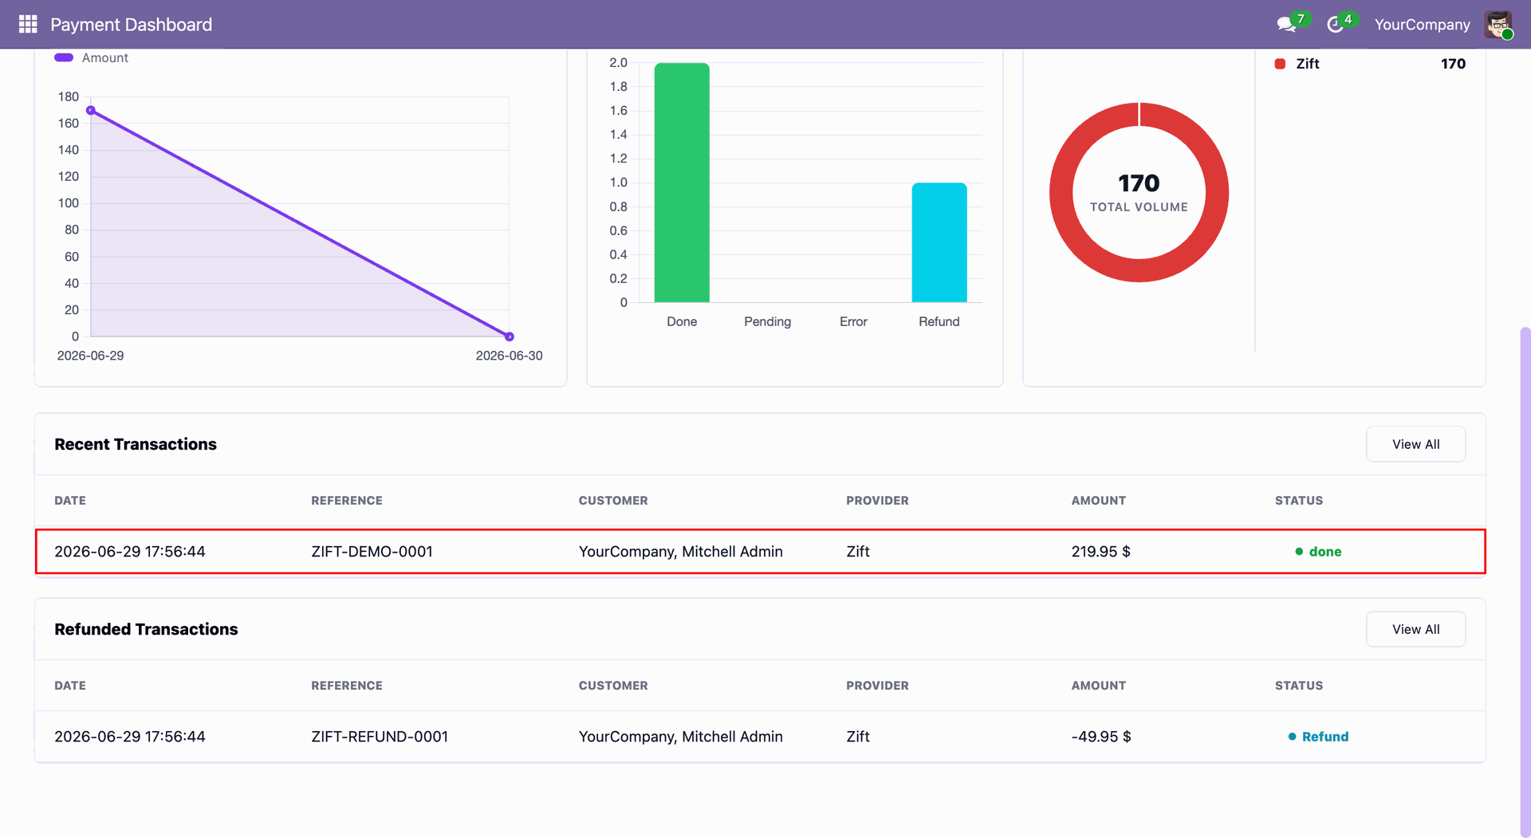The image size is (1531, 838).
Task: Open the activities clock icon with badge 4
Action: [x=1335, y=25]
